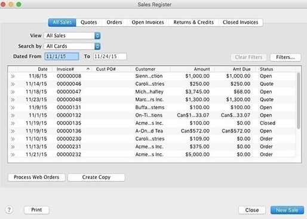Image resolution: width=307 pixels, height=219 pixels.
Task: Sort by the Status column header
Action: pos(266,69)
